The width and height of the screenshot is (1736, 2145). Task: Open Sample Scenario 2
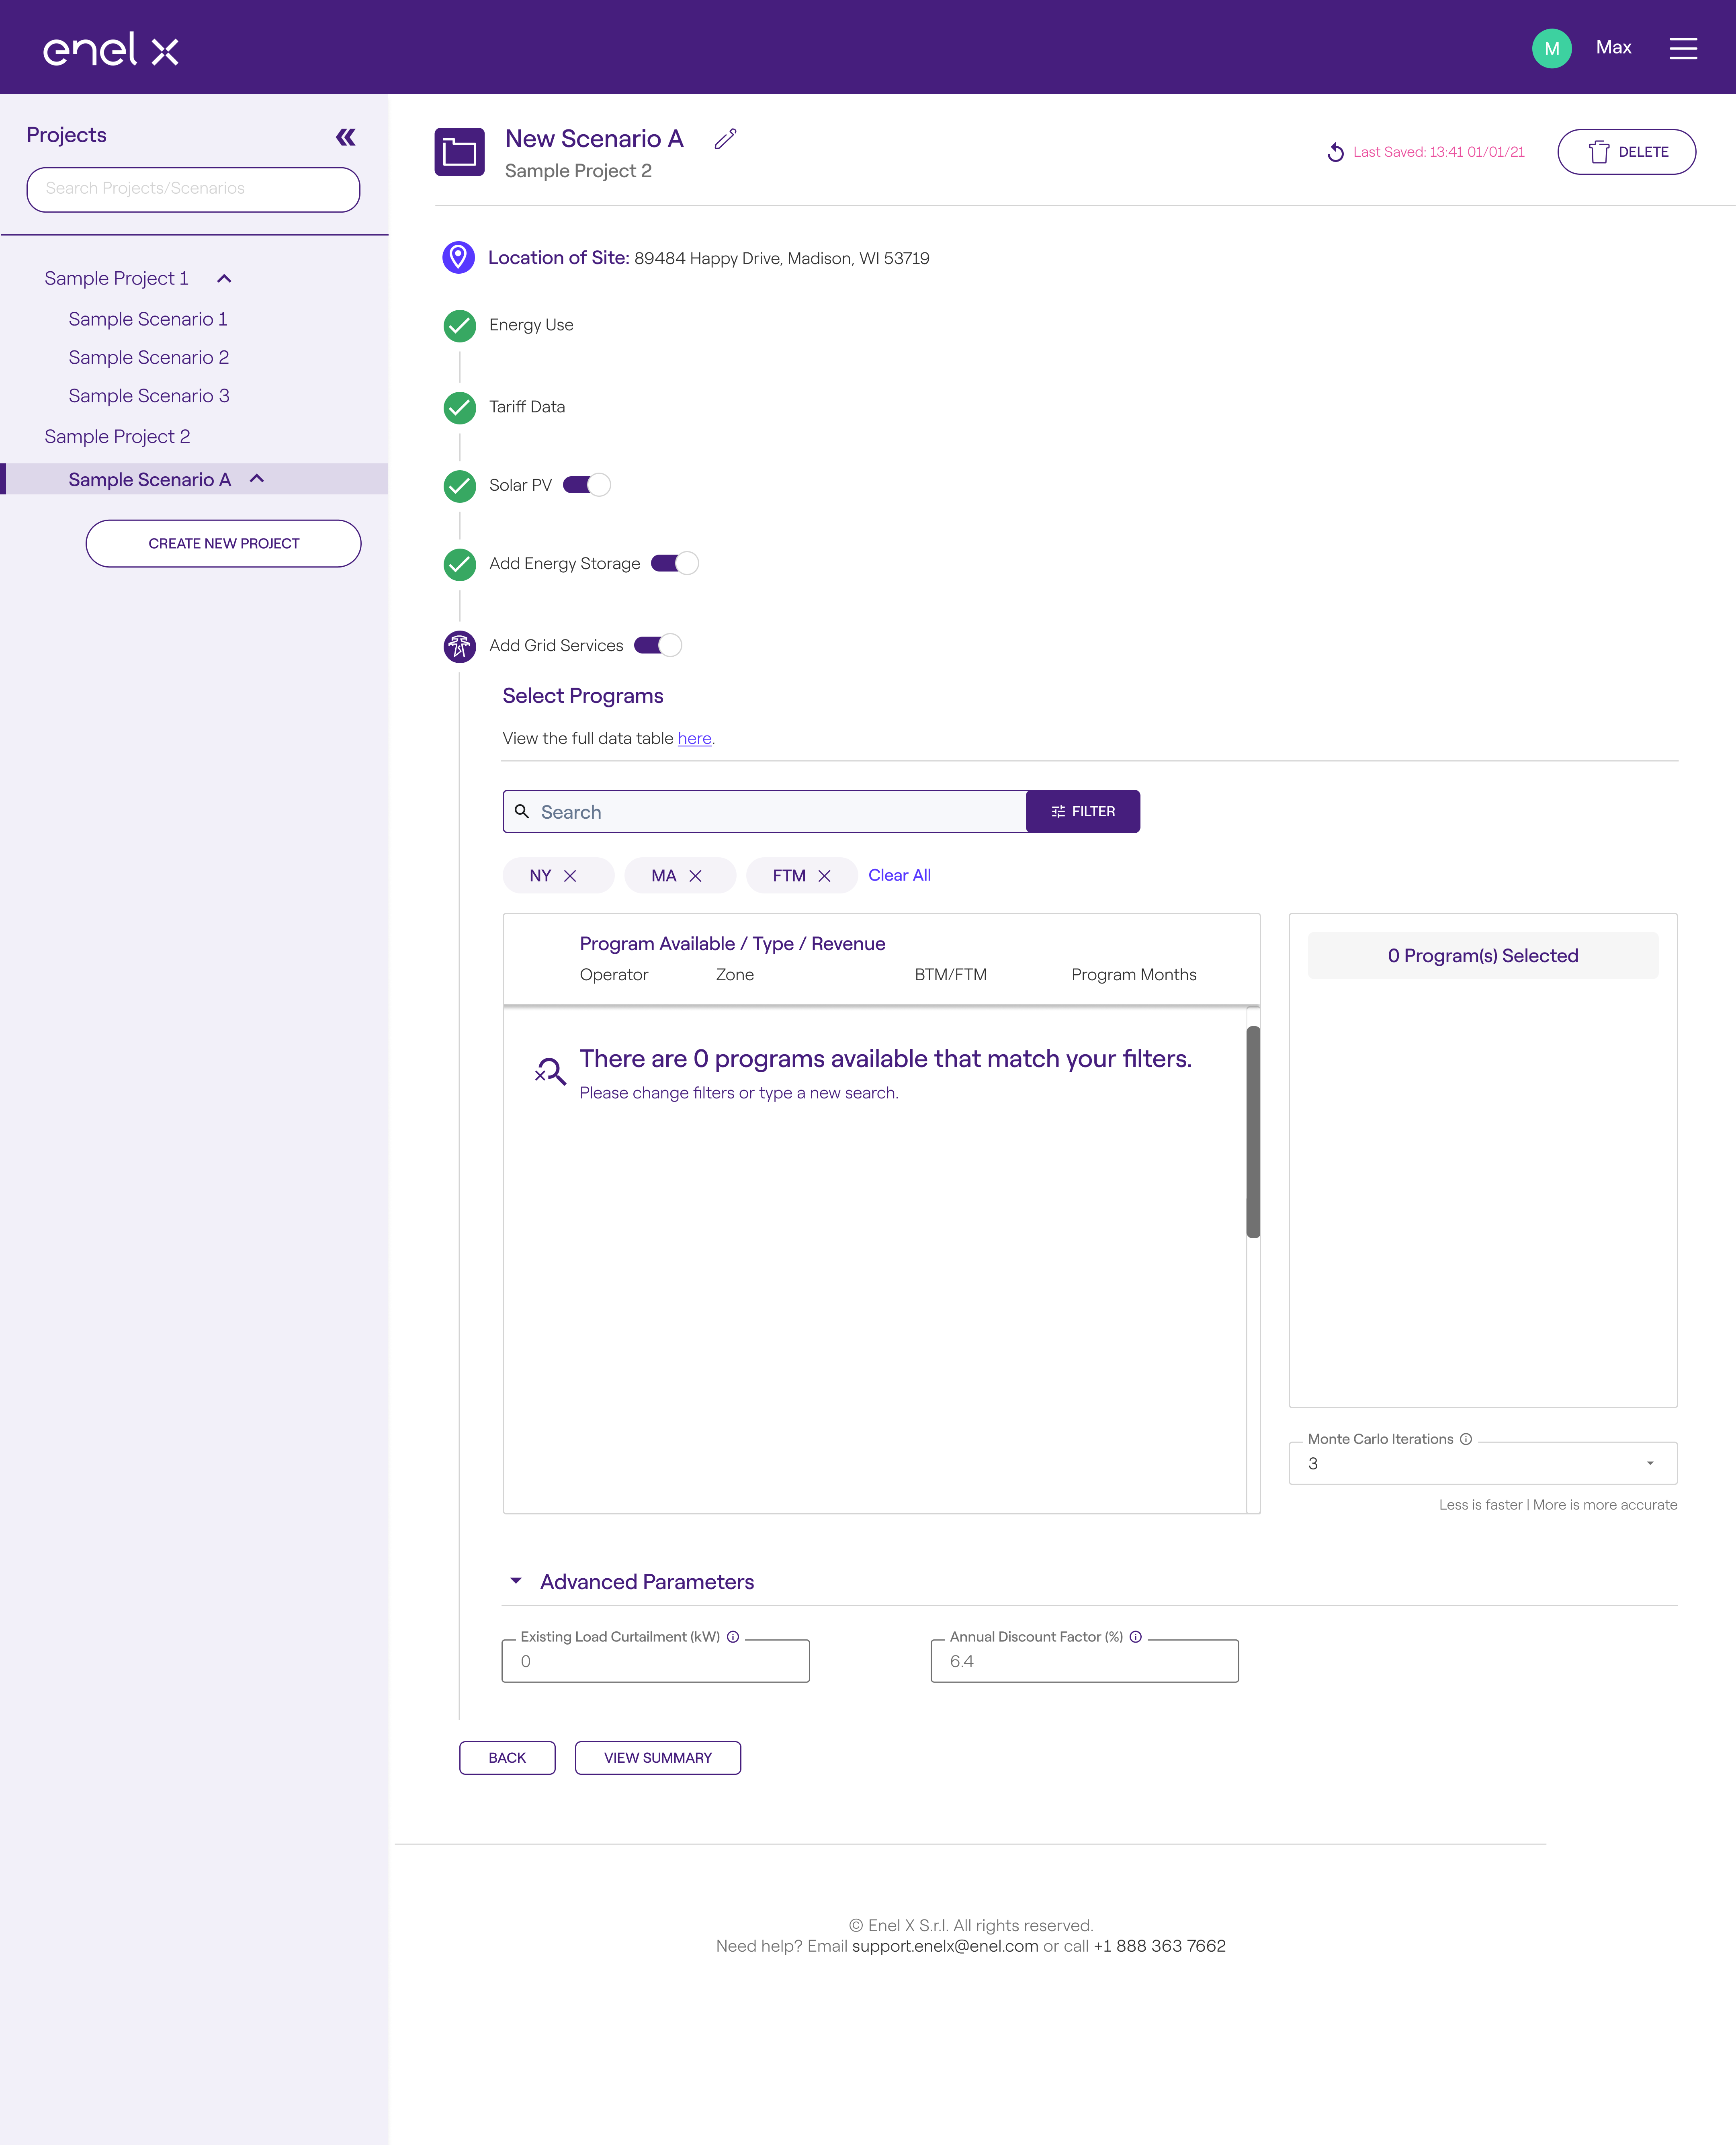click(149, 358)
